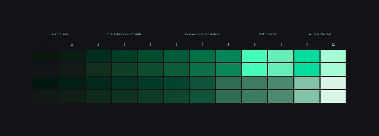The image size is (379, 136).
Task: Choose the third-row swatch under step 11
Action: [307, 83]
